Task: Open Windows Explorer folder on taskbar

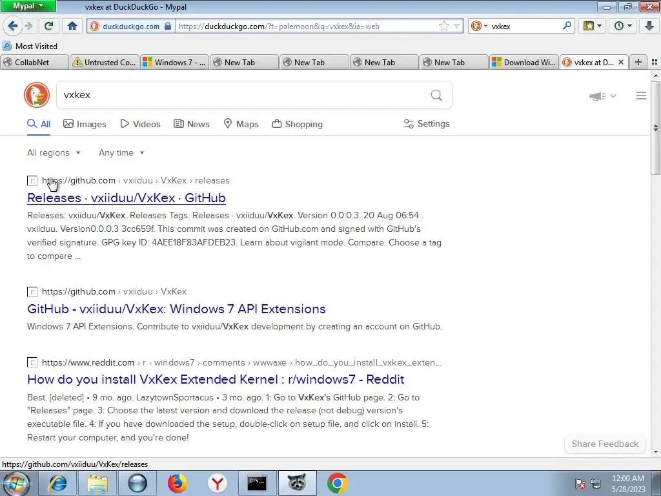Action: (x=97, y=483)
